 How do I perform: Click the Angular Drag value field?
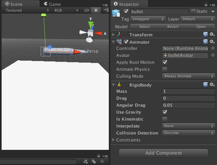[x=188, y=105]
